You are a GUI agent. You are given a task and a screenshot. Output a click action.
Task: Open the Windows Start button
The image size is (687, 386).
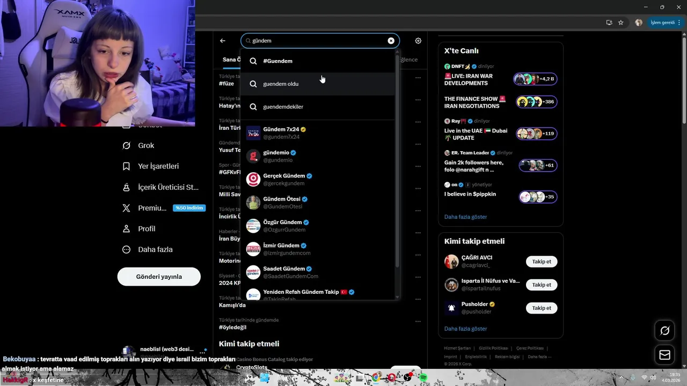coord(265,378)
